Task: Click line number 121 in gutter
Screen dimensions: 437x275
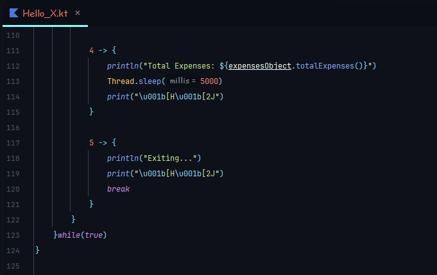Action: click(x=13, y=204)
